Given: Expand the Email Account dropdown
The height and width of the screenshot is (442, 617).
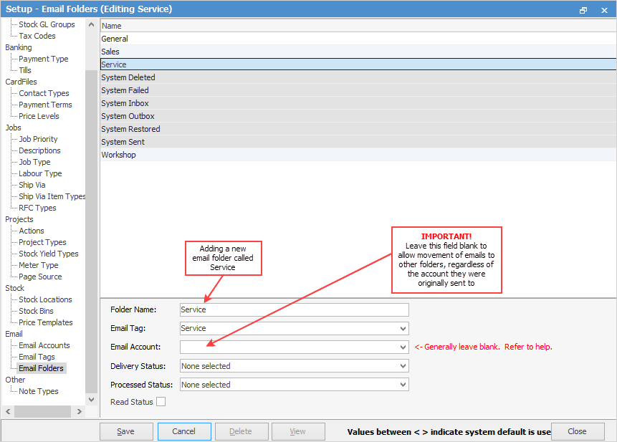Looking at the screenshot, I should point(403,347).
